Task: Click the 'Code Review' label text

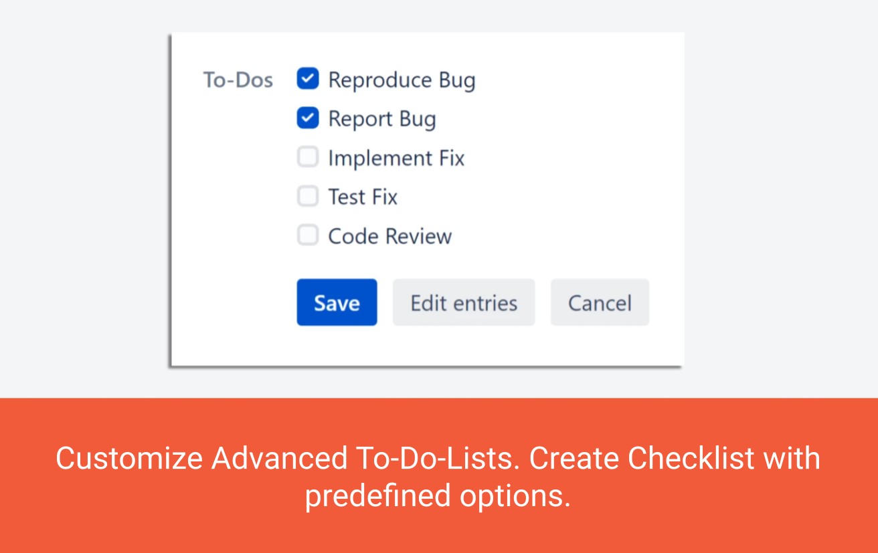Action: point(389,235)
